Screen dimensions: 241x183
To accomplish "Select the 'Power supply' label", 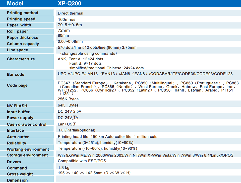I will pyautogui.click(x=20, y=118).
